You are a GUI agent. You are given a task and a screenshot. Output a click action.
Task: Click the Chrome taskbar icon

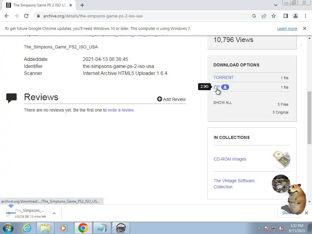(83, 228)
